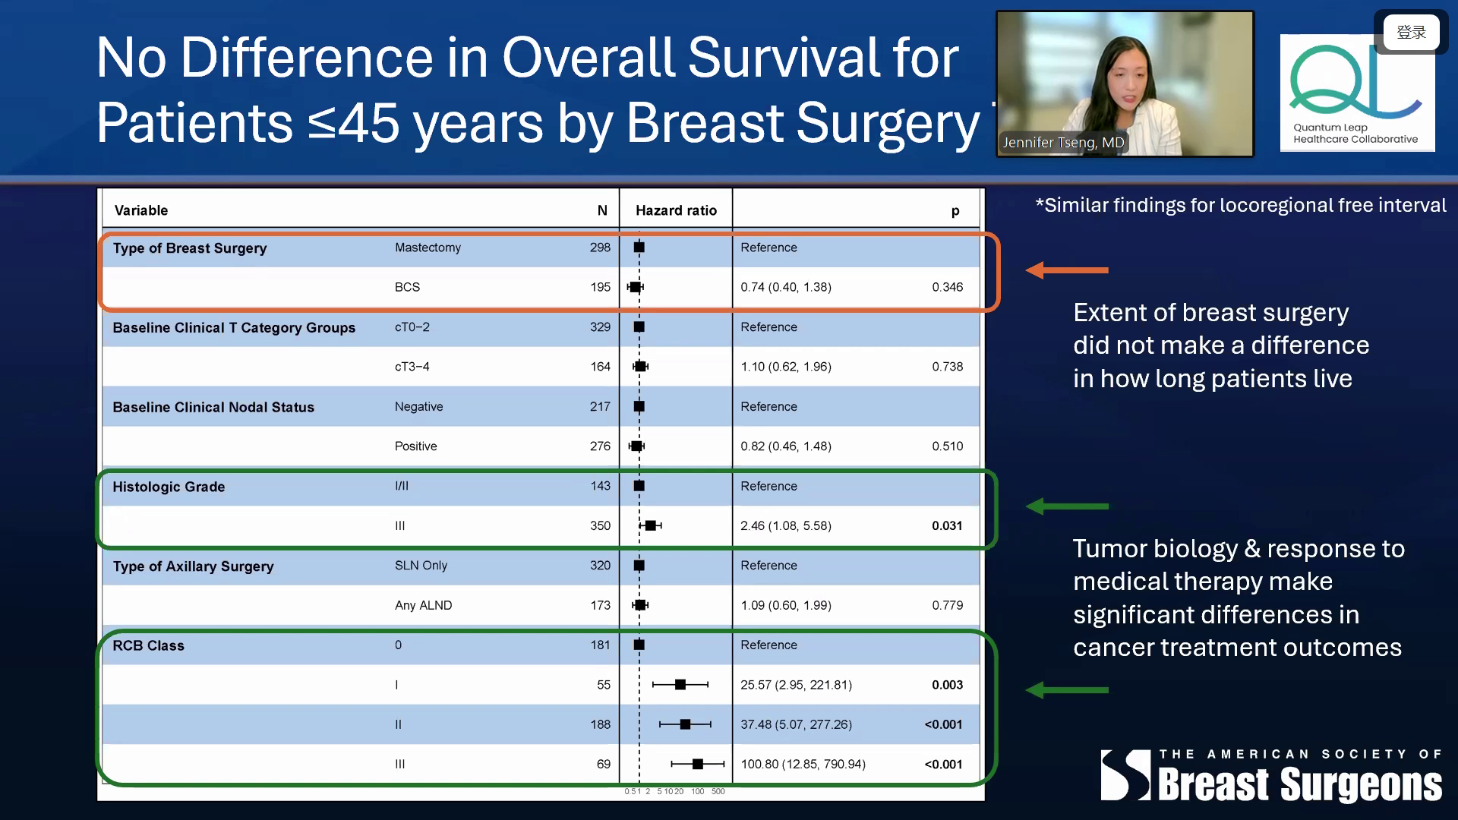Click the Type of Breast Surgery row label
Viewport: 1458px width, 820px height.
(190, 248)
